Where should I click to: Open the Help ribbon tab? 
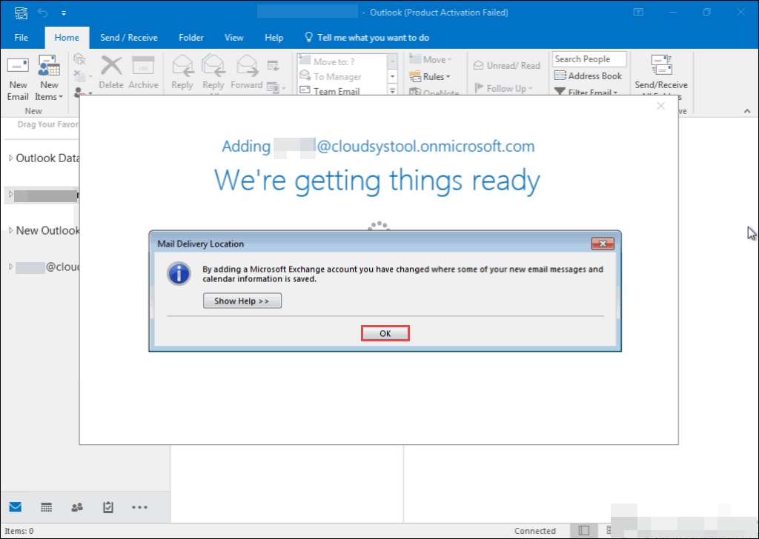[x=274, y=38]
